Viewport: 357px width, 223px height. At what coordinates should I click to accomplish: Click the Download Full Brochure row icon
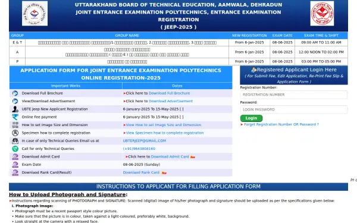pyautogui.click(x=15, y=93)
